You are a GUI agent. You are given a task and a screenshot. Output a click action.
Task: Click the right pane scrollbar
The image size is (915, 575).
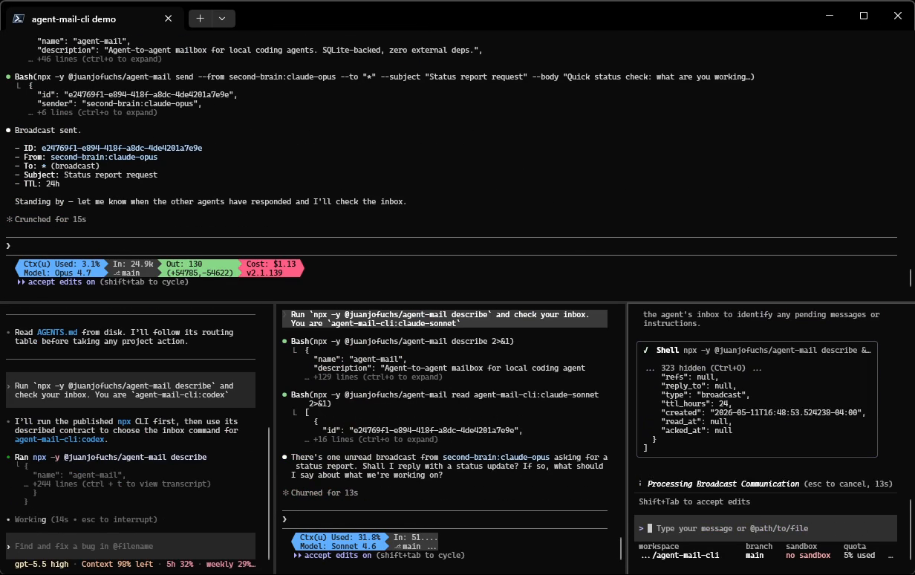[x=911, y=531]
